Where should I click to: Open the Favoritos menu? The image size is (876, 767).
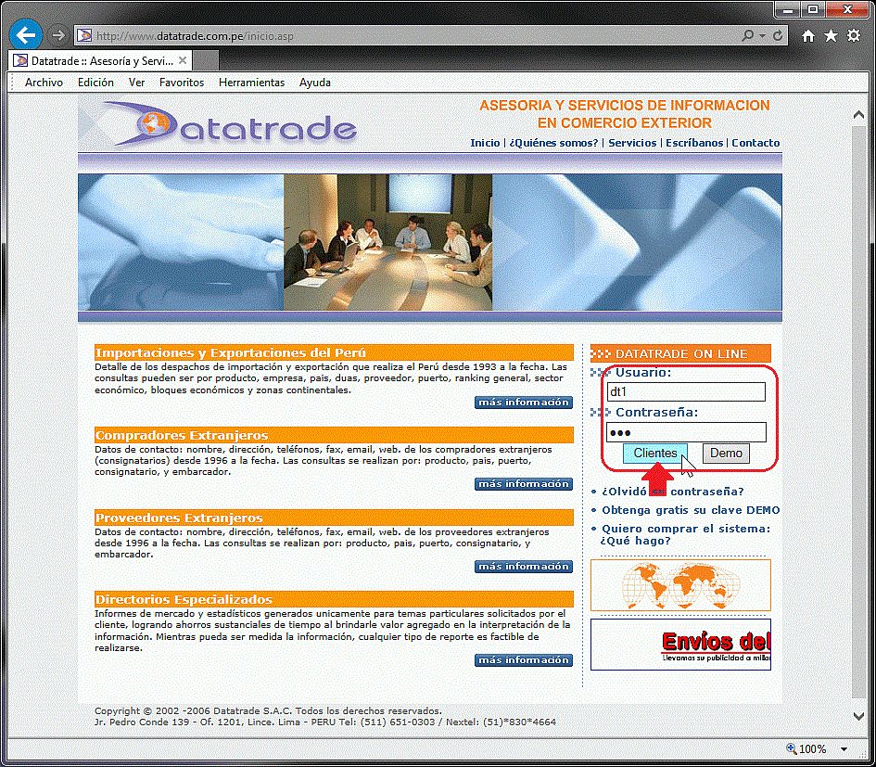[x=182, y=83]
